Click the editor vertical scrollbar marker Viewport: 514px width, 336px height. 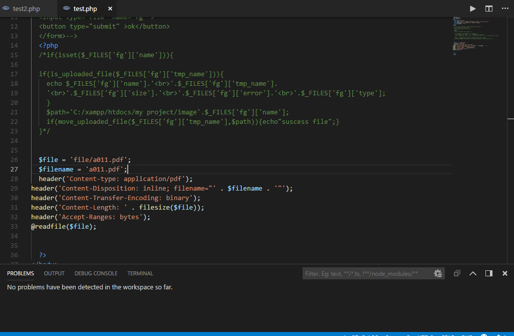[x=510, y=119]
